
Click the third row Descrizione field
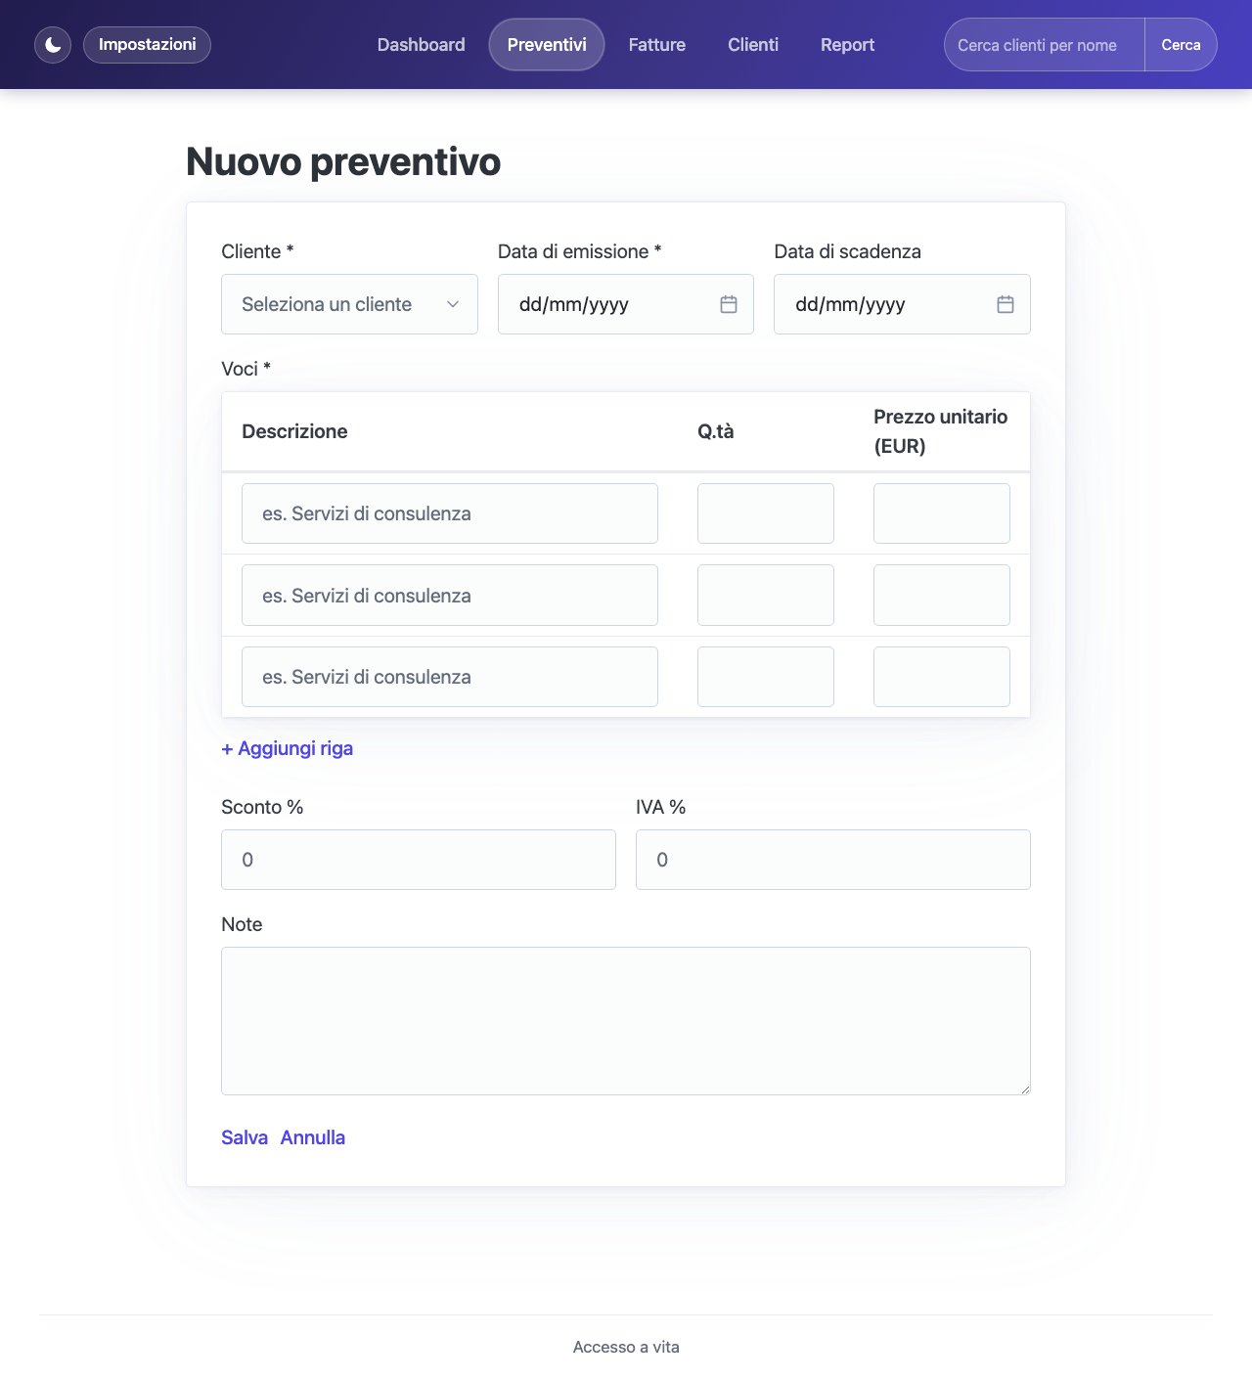pos(450,677)
